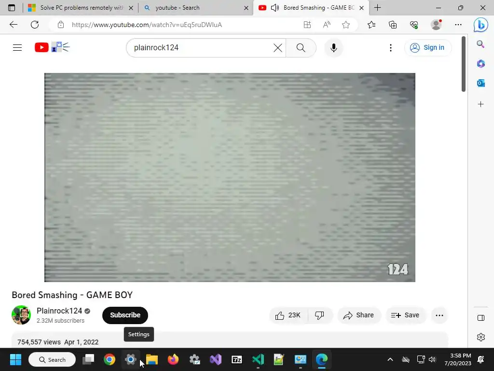This screenshot has width=494, height=371.
Task: View site information lock icon
Action: coord(61,25)
